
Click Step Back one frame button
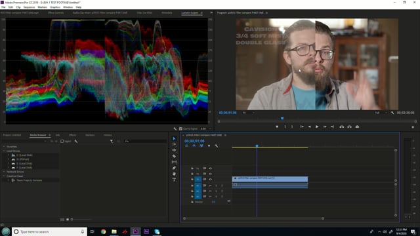pyautogui.click(x=309, y=127)
